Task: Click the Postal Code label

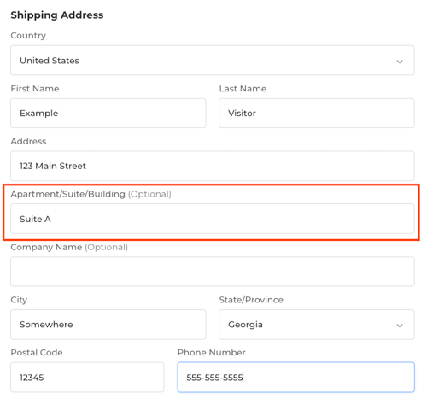Action: tap(37, 353)
